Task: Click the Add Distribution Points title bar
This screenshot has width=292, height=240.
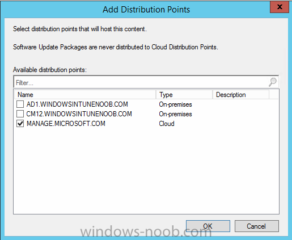Action: (x=146, y=10)
